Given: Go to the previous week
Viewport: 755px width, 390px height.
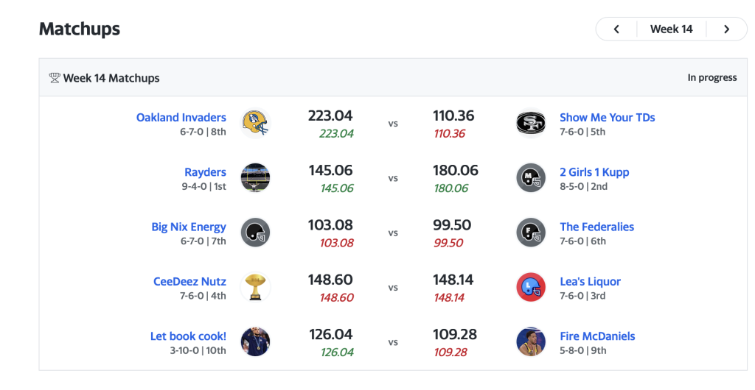Looking at the screenshot, I should coord(616,29).
